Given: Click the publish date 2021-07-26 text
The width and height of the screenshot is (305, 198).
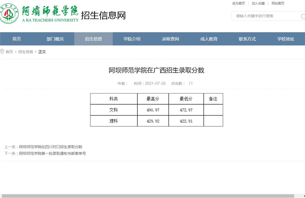Looking at the screenshot, I should (155, 84).
